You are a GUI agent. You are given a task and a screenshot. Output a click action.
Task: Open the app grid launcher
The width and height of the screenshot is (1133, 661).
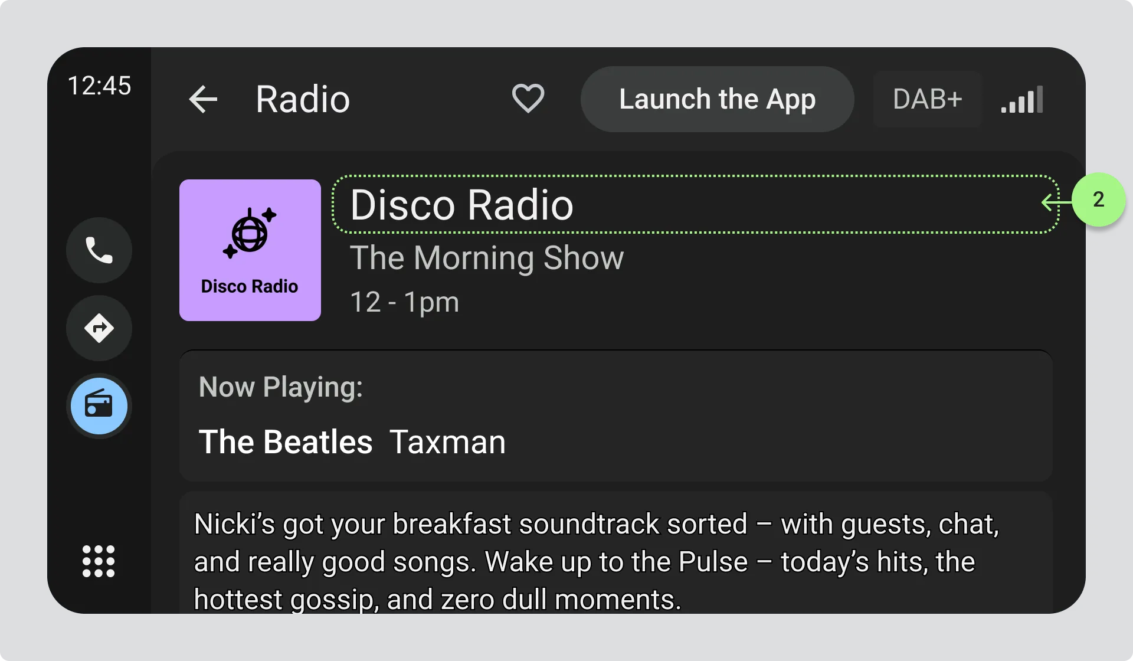click(99, 561)
